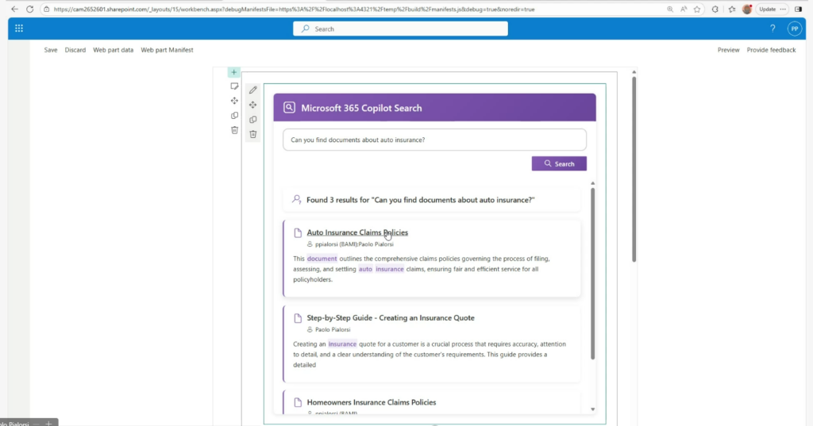Duplicate section using copy icon

click(234, 115)
